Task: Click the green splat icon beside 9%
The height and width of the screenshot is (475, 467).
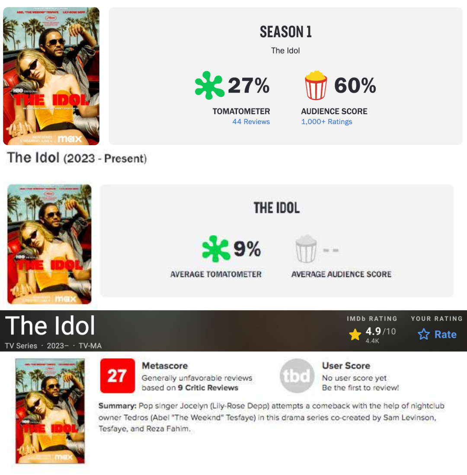Action: [x=216, y=249]
